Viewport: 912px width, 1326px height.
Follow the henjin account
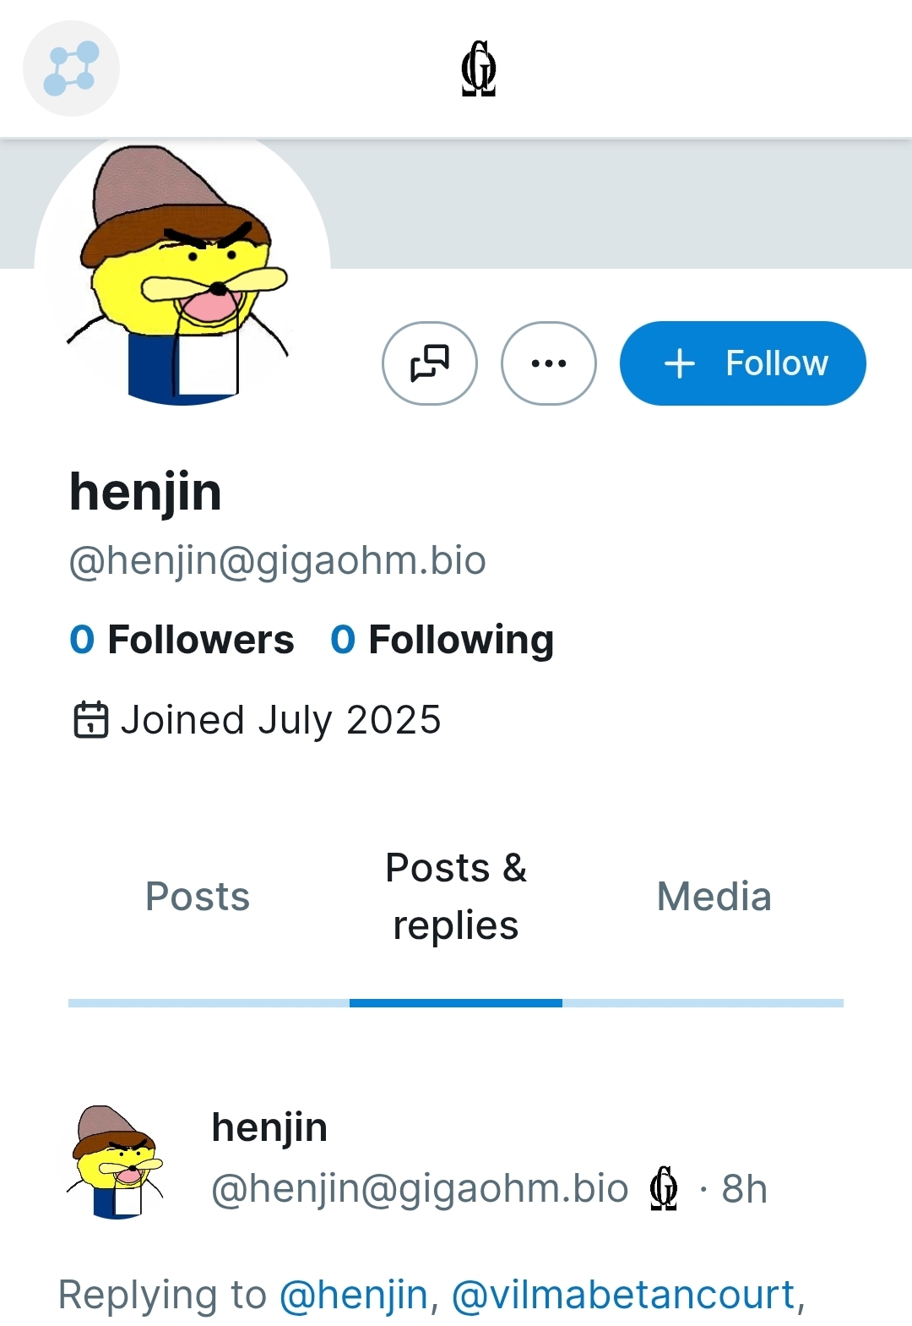pyautogui.click(x=743, y=363)
